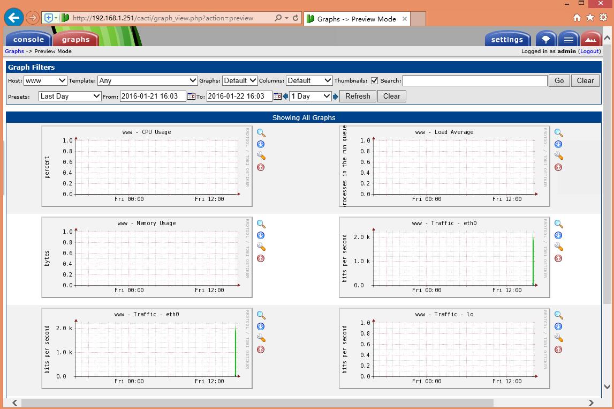Screen dimensions: 614x409
Task: Open browser tools gear menu
Action: tap(603, 17)
